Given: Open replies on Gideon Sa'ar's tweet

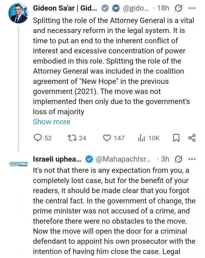Looking at the screenshot, I should (38, 138).
